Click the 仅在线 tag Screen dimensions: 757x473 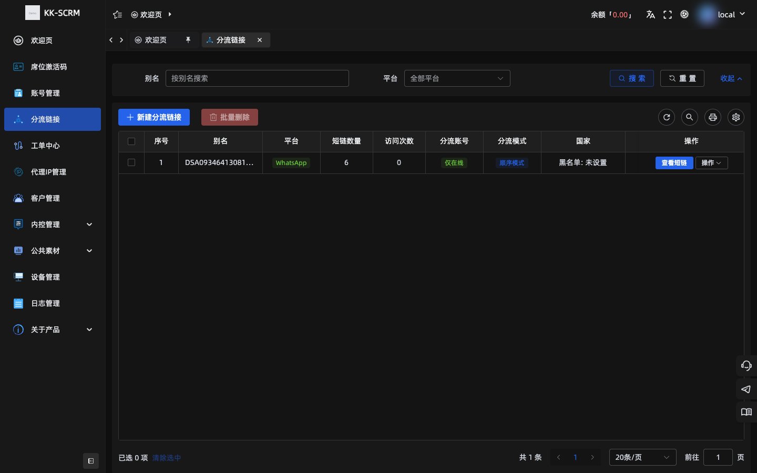454,163
